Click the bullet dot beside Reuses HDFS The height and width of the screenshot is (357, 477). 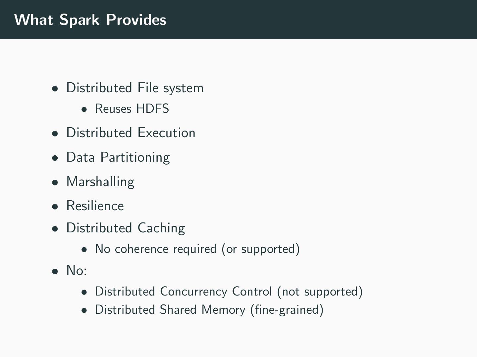coord(85,110)
